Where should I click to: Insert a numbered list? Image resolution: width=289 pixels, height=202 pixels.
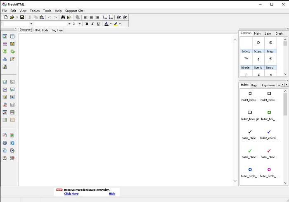(x=105, y=17)
